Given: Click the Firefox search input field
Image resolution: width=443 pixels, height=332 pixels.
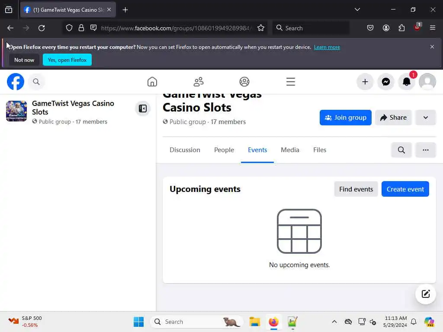Looking at the screenshot, I should pos(311,28).
